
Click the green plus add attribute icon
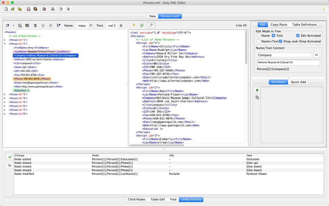[257, 90]
